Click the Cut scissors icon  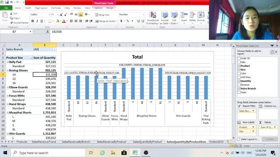[11, 14]
